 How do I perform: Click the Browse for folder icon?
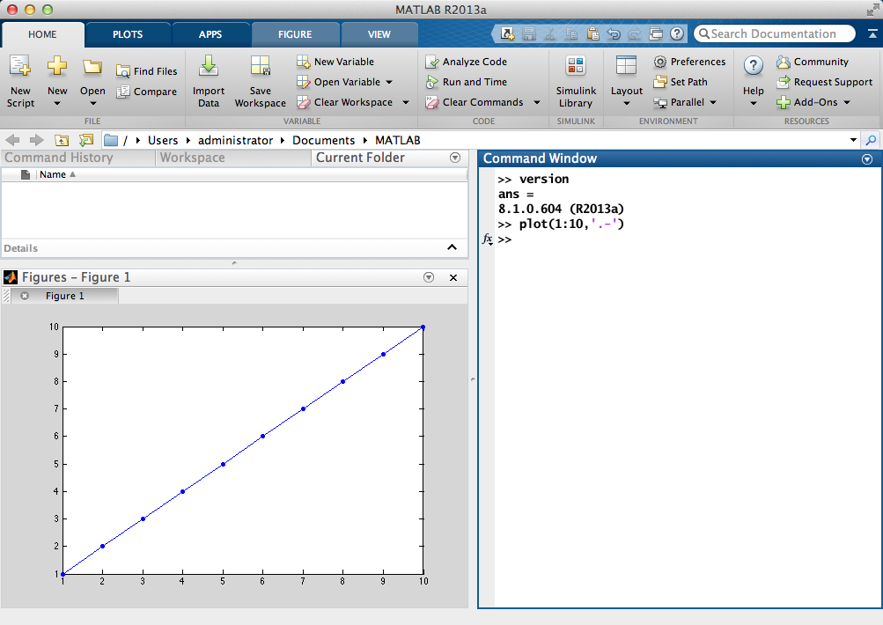click(x=86, y=140)
